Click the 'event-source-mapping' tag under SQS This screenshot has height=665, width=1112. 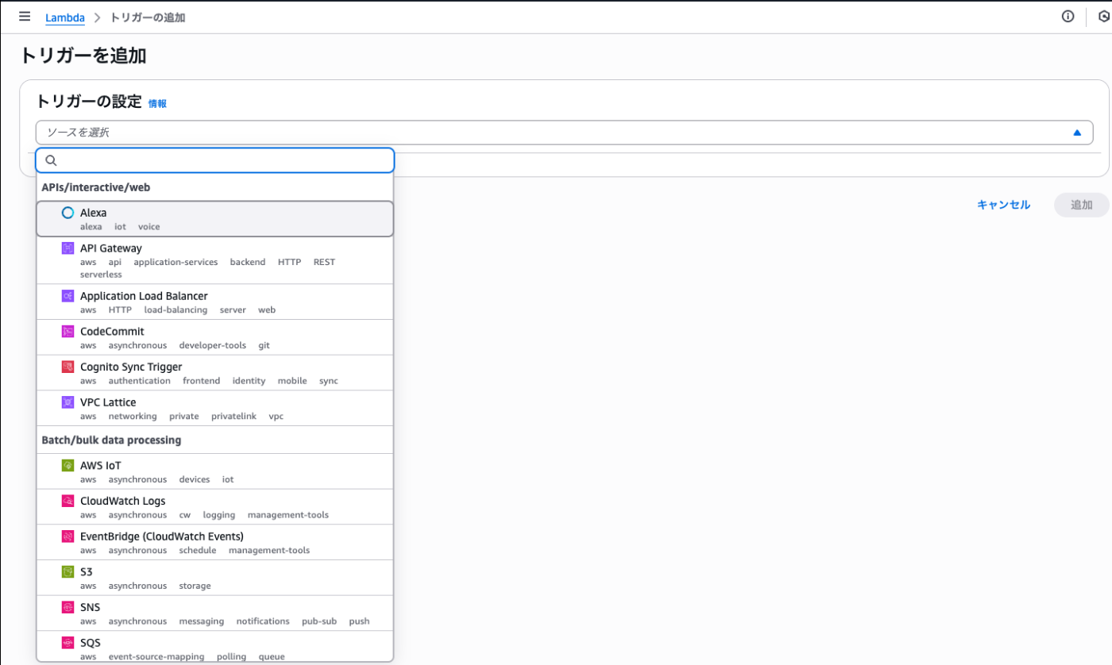tap(156, 657)
